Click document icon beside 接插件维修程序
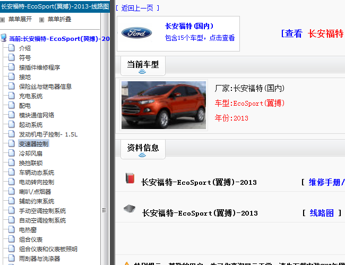The height and width of the screenshot is (265, 345). pos(12,67)
